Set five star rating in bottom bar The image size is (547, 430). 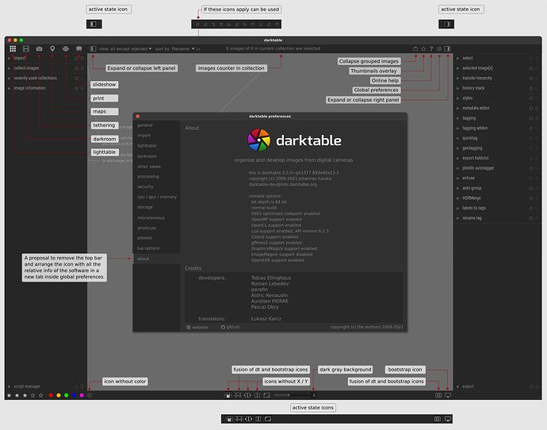pos(40,395)
